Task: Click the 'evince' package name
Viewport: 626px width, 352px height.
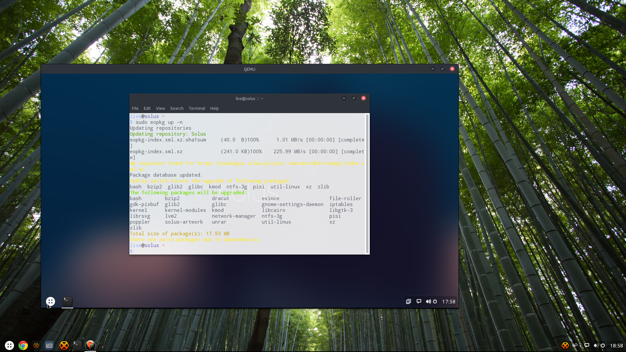Action: point(270,198)
